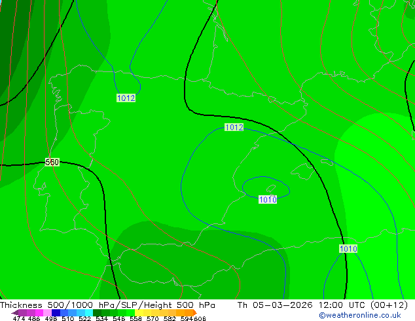
Task: Click the 'Thickness 500/1000 hPa/SLP/Height 500 hPa' title
Action: coord(107,305)
